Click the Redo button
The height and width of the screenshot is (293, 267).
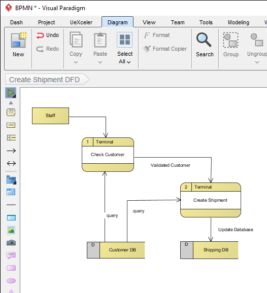48,49
